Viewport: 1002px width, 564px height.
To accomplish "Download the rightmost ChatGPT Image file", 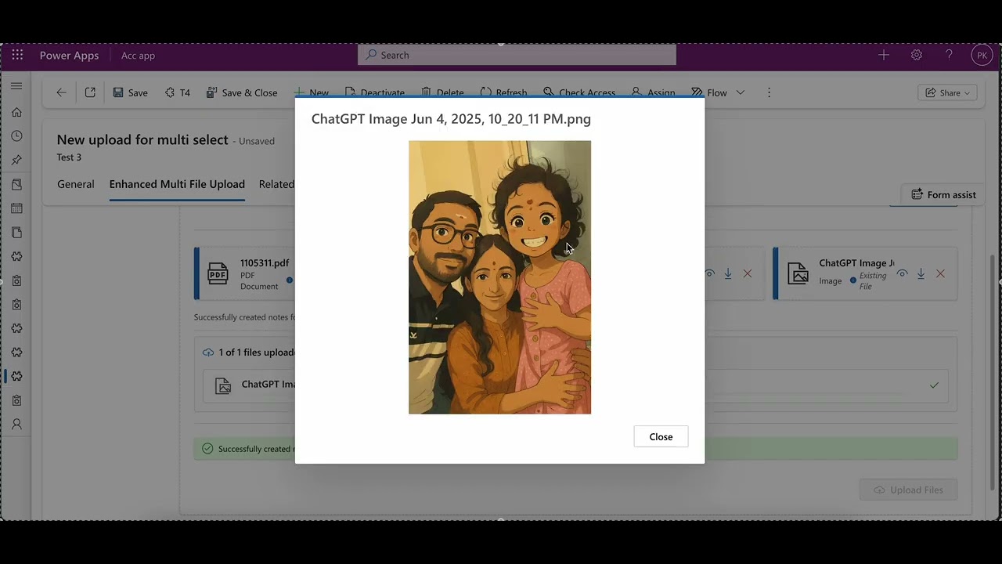I will [x=921, y=273].
